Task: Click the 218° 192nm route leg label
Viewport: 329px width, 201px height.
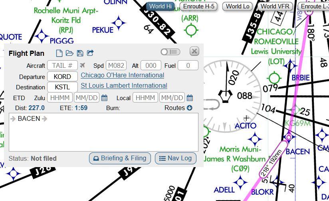Action: coord(274,160)
